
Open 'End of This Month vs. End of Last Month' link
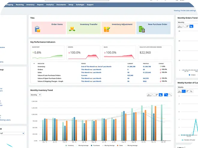tap(96, 67)
